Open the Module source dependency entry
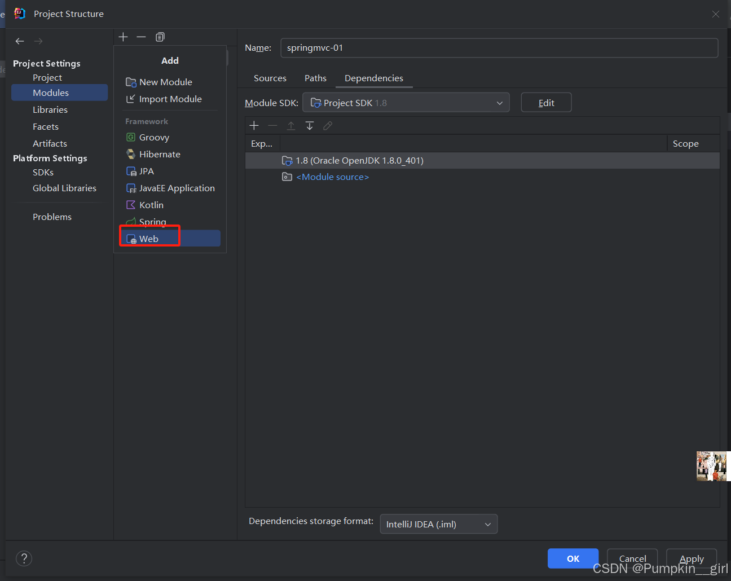The height and width of the screenshot is (581, 731). click(x=332, y=177)
